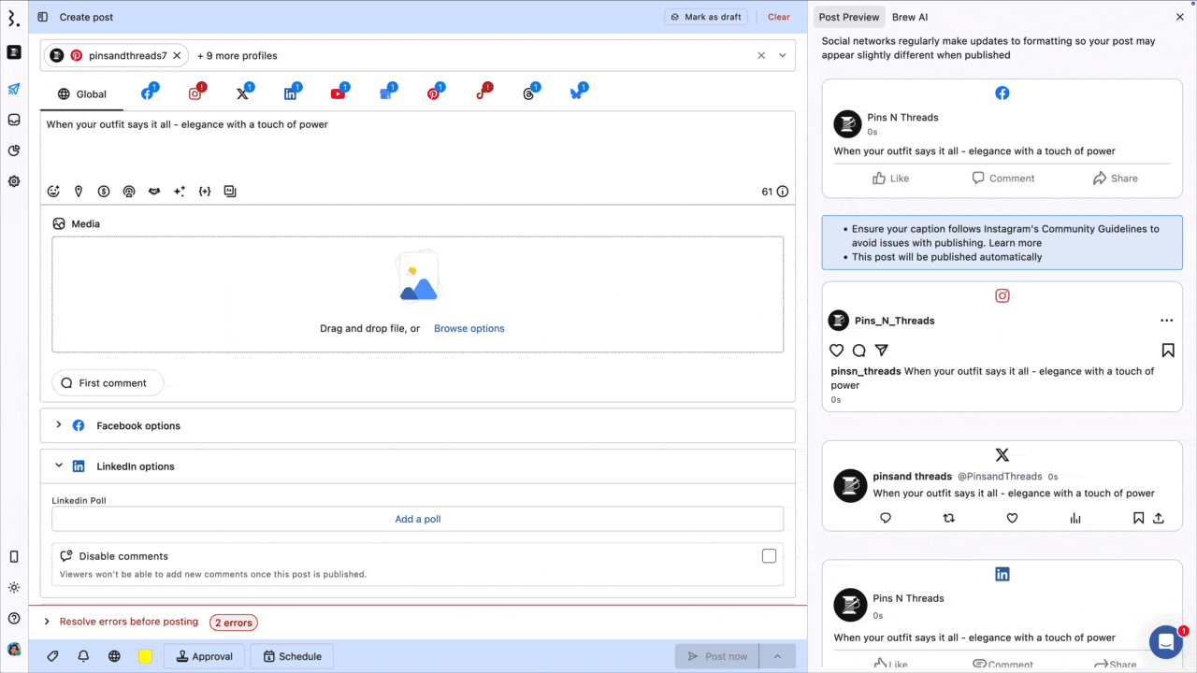Remove pinsandthreads7 profile chip
Screen dimensions: 1197x673
point(177,56)
